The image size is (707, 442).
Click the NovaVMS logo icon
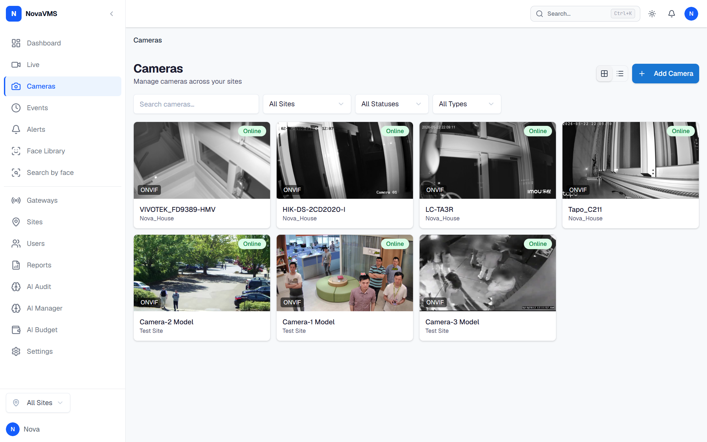point(14,14)
